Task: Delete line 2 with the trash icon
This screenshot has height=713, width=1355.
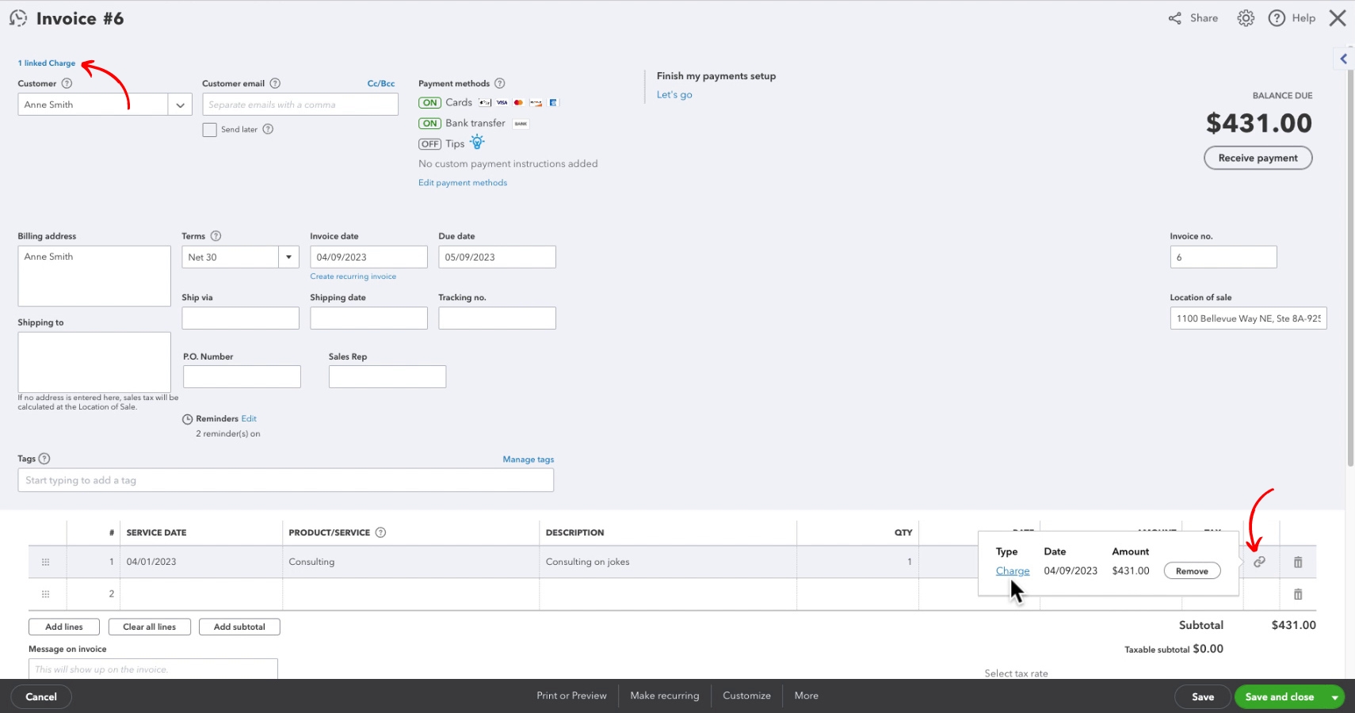Action: coord(1298,594)
